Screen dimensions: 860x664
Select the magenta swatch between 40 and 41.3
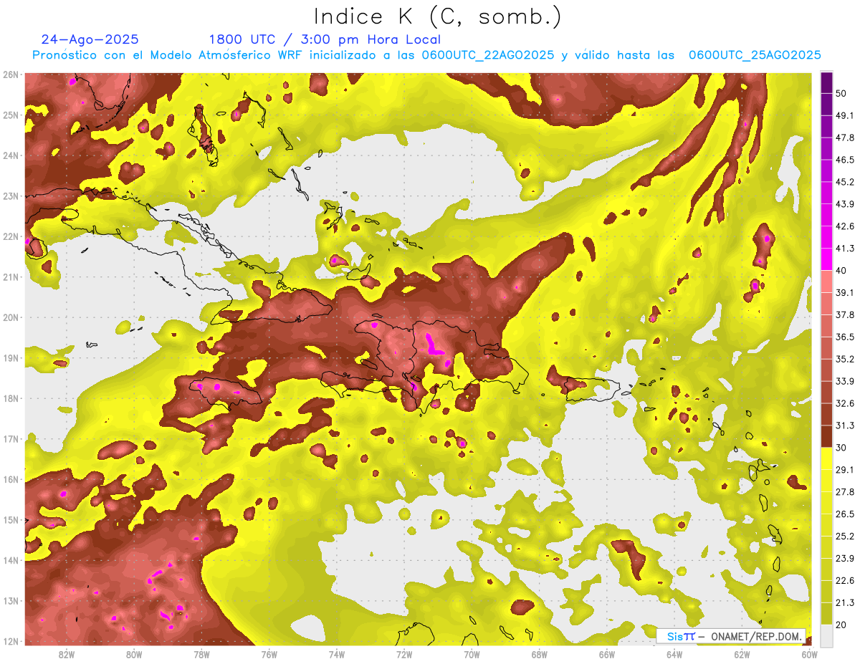pyautogui.click(x=826, y=259)
